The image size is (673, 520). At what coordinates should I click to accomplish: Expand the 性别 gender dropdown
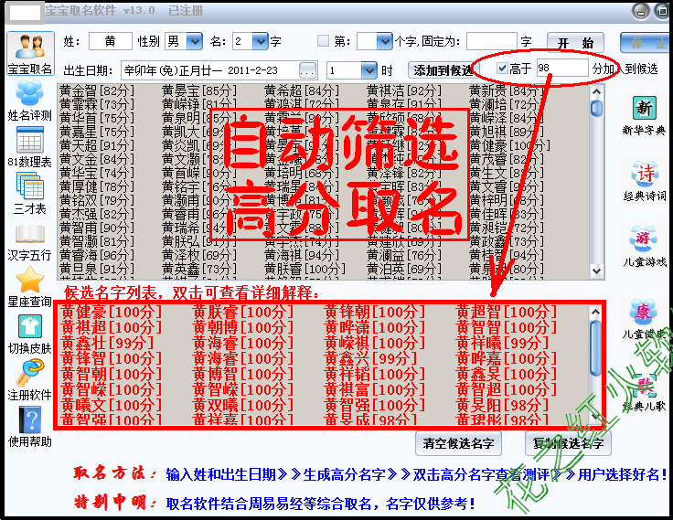click(195, 41)
